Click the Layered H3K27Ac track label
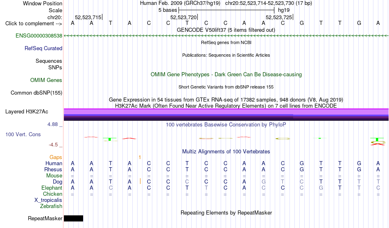The image size is (389, 228). pyautogui.click(x=27, y=111)
